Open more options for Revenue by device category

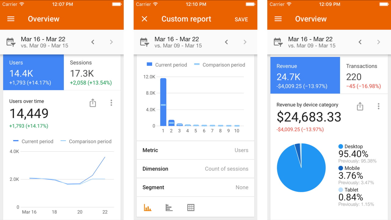pyautogui.click(x=378, y=106)
